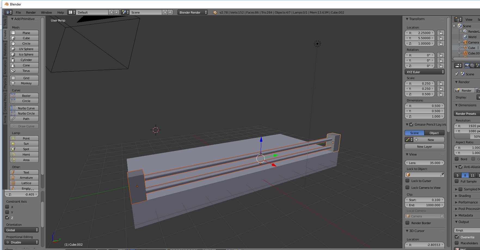Open the File menu
The width and height of the screenshot is (480, 250).
(x=18, y=12)
